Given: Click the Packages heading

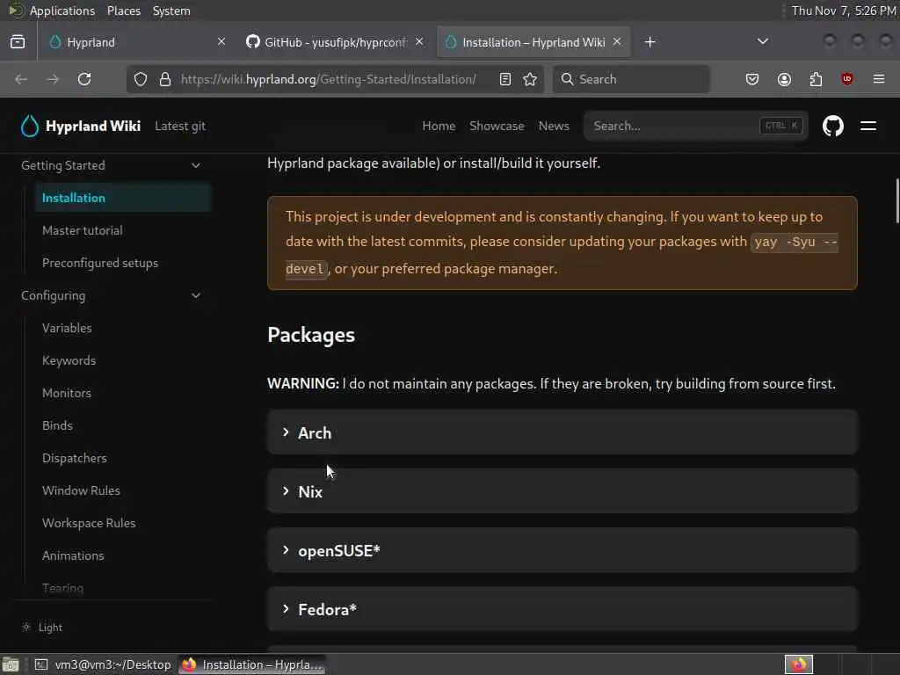Looking at the screenshot, I should click(x=311, y=335).
